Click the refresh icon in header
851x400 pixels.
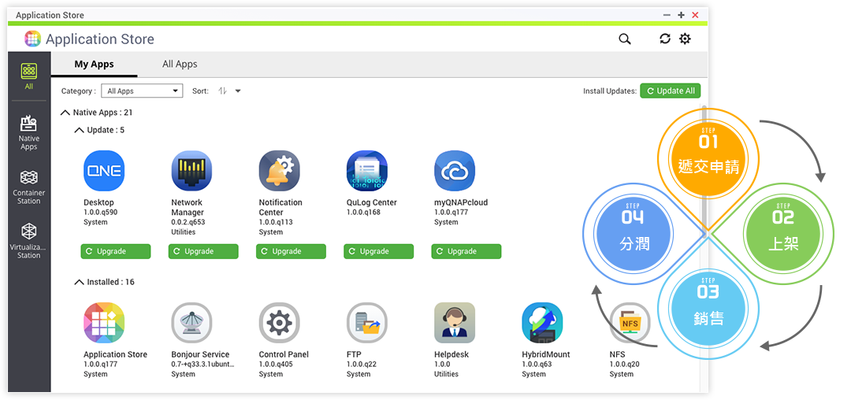point(665,39)
